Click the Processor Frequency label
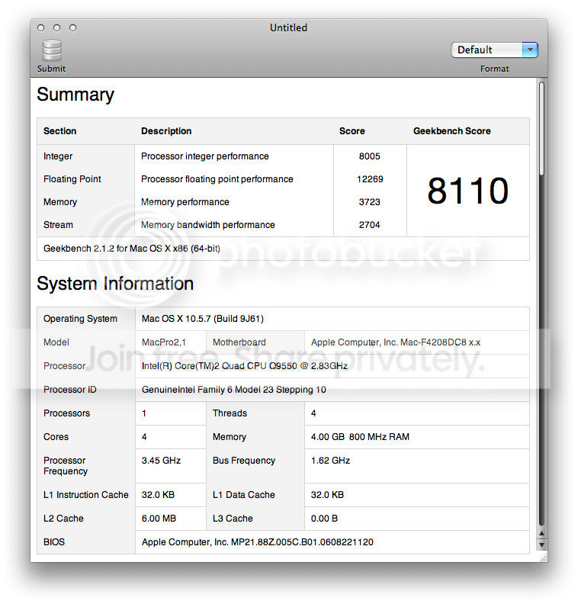The height and width of the screenshot is (604, 578). tap(66, 466)
